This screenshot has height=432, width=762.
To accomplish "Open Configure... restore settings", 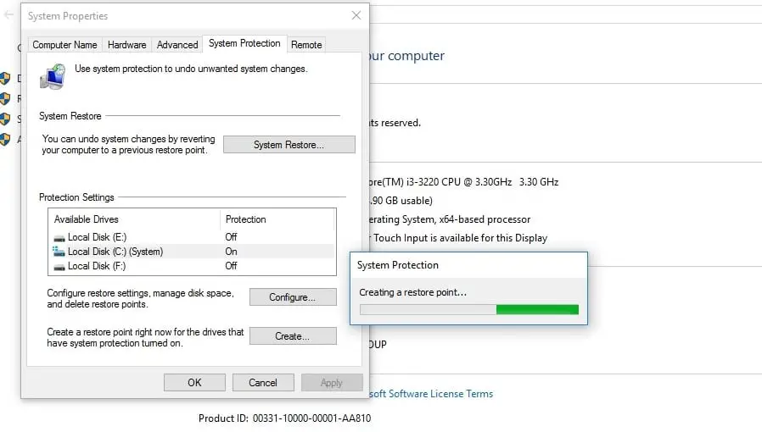I will coord(293,297).
